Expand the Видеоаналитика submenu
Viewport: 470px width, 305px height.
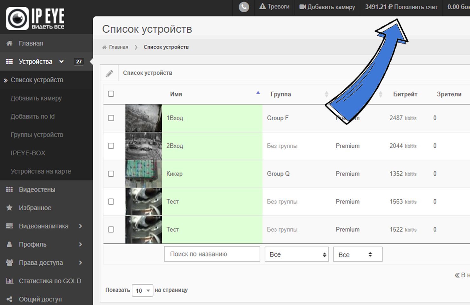[x=80, y=226]
